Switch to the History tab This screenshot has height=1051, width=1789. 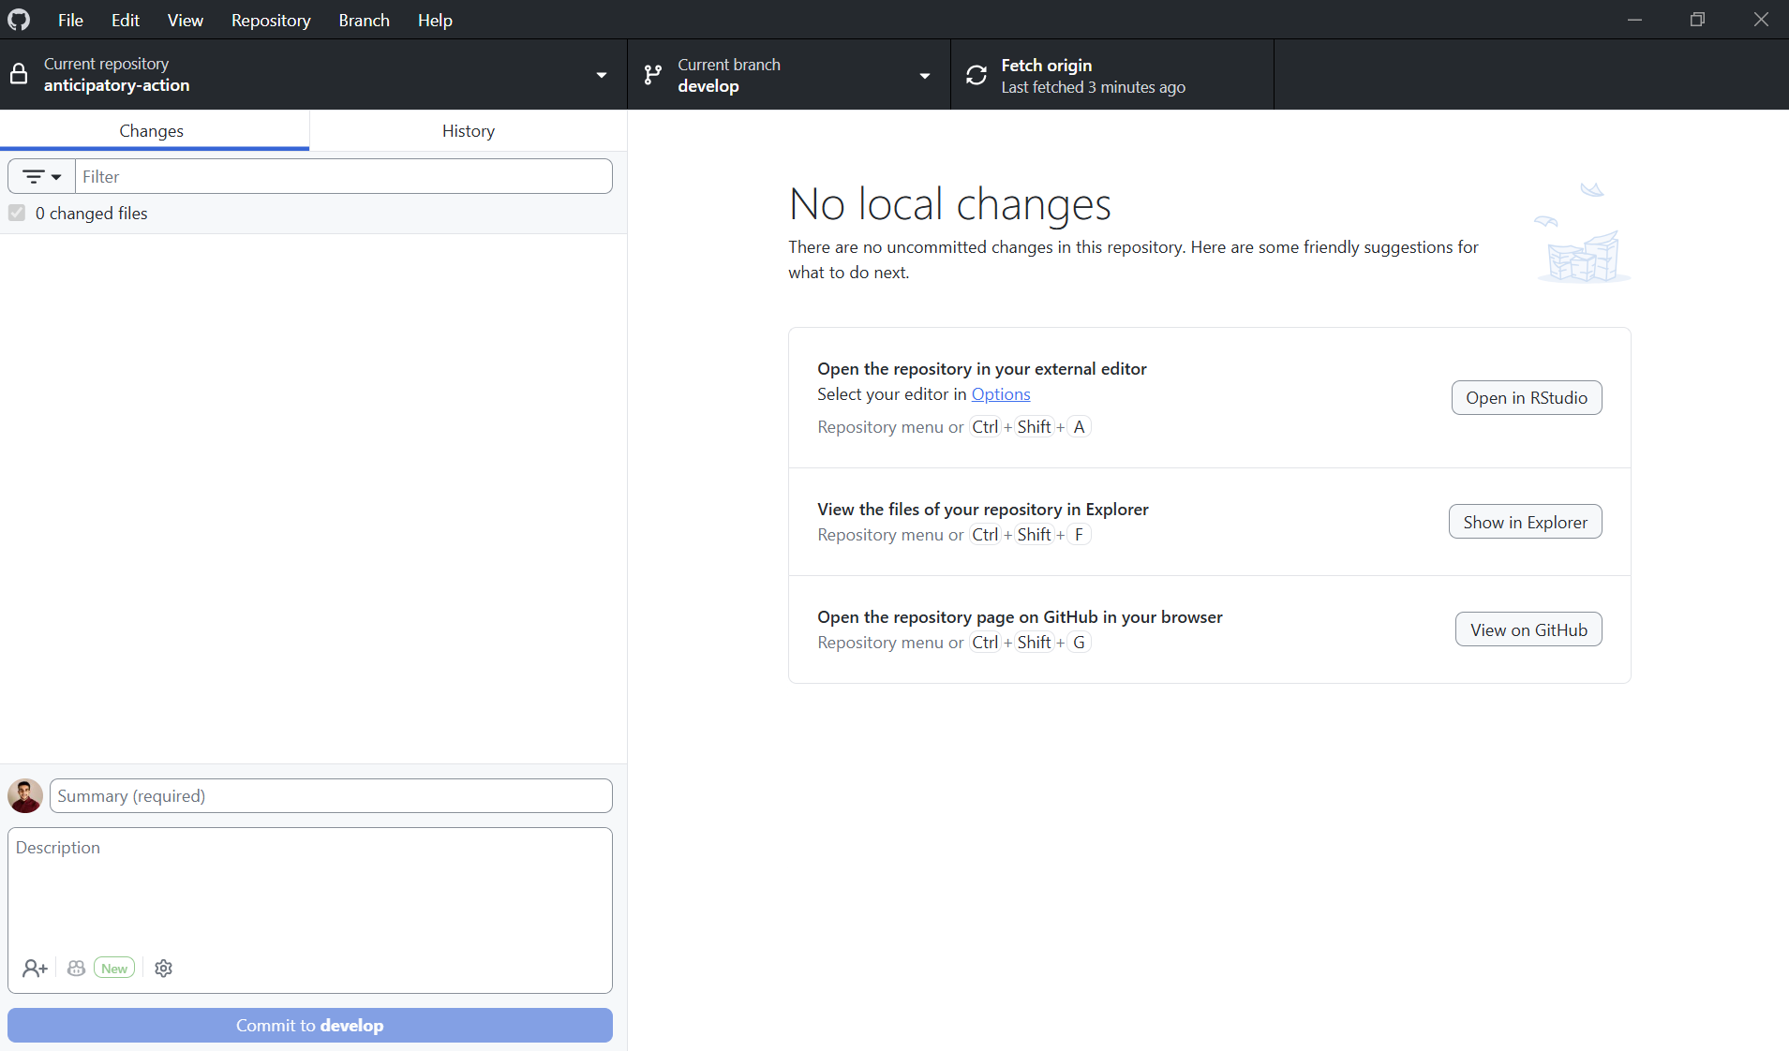click(x=469, y=131)
